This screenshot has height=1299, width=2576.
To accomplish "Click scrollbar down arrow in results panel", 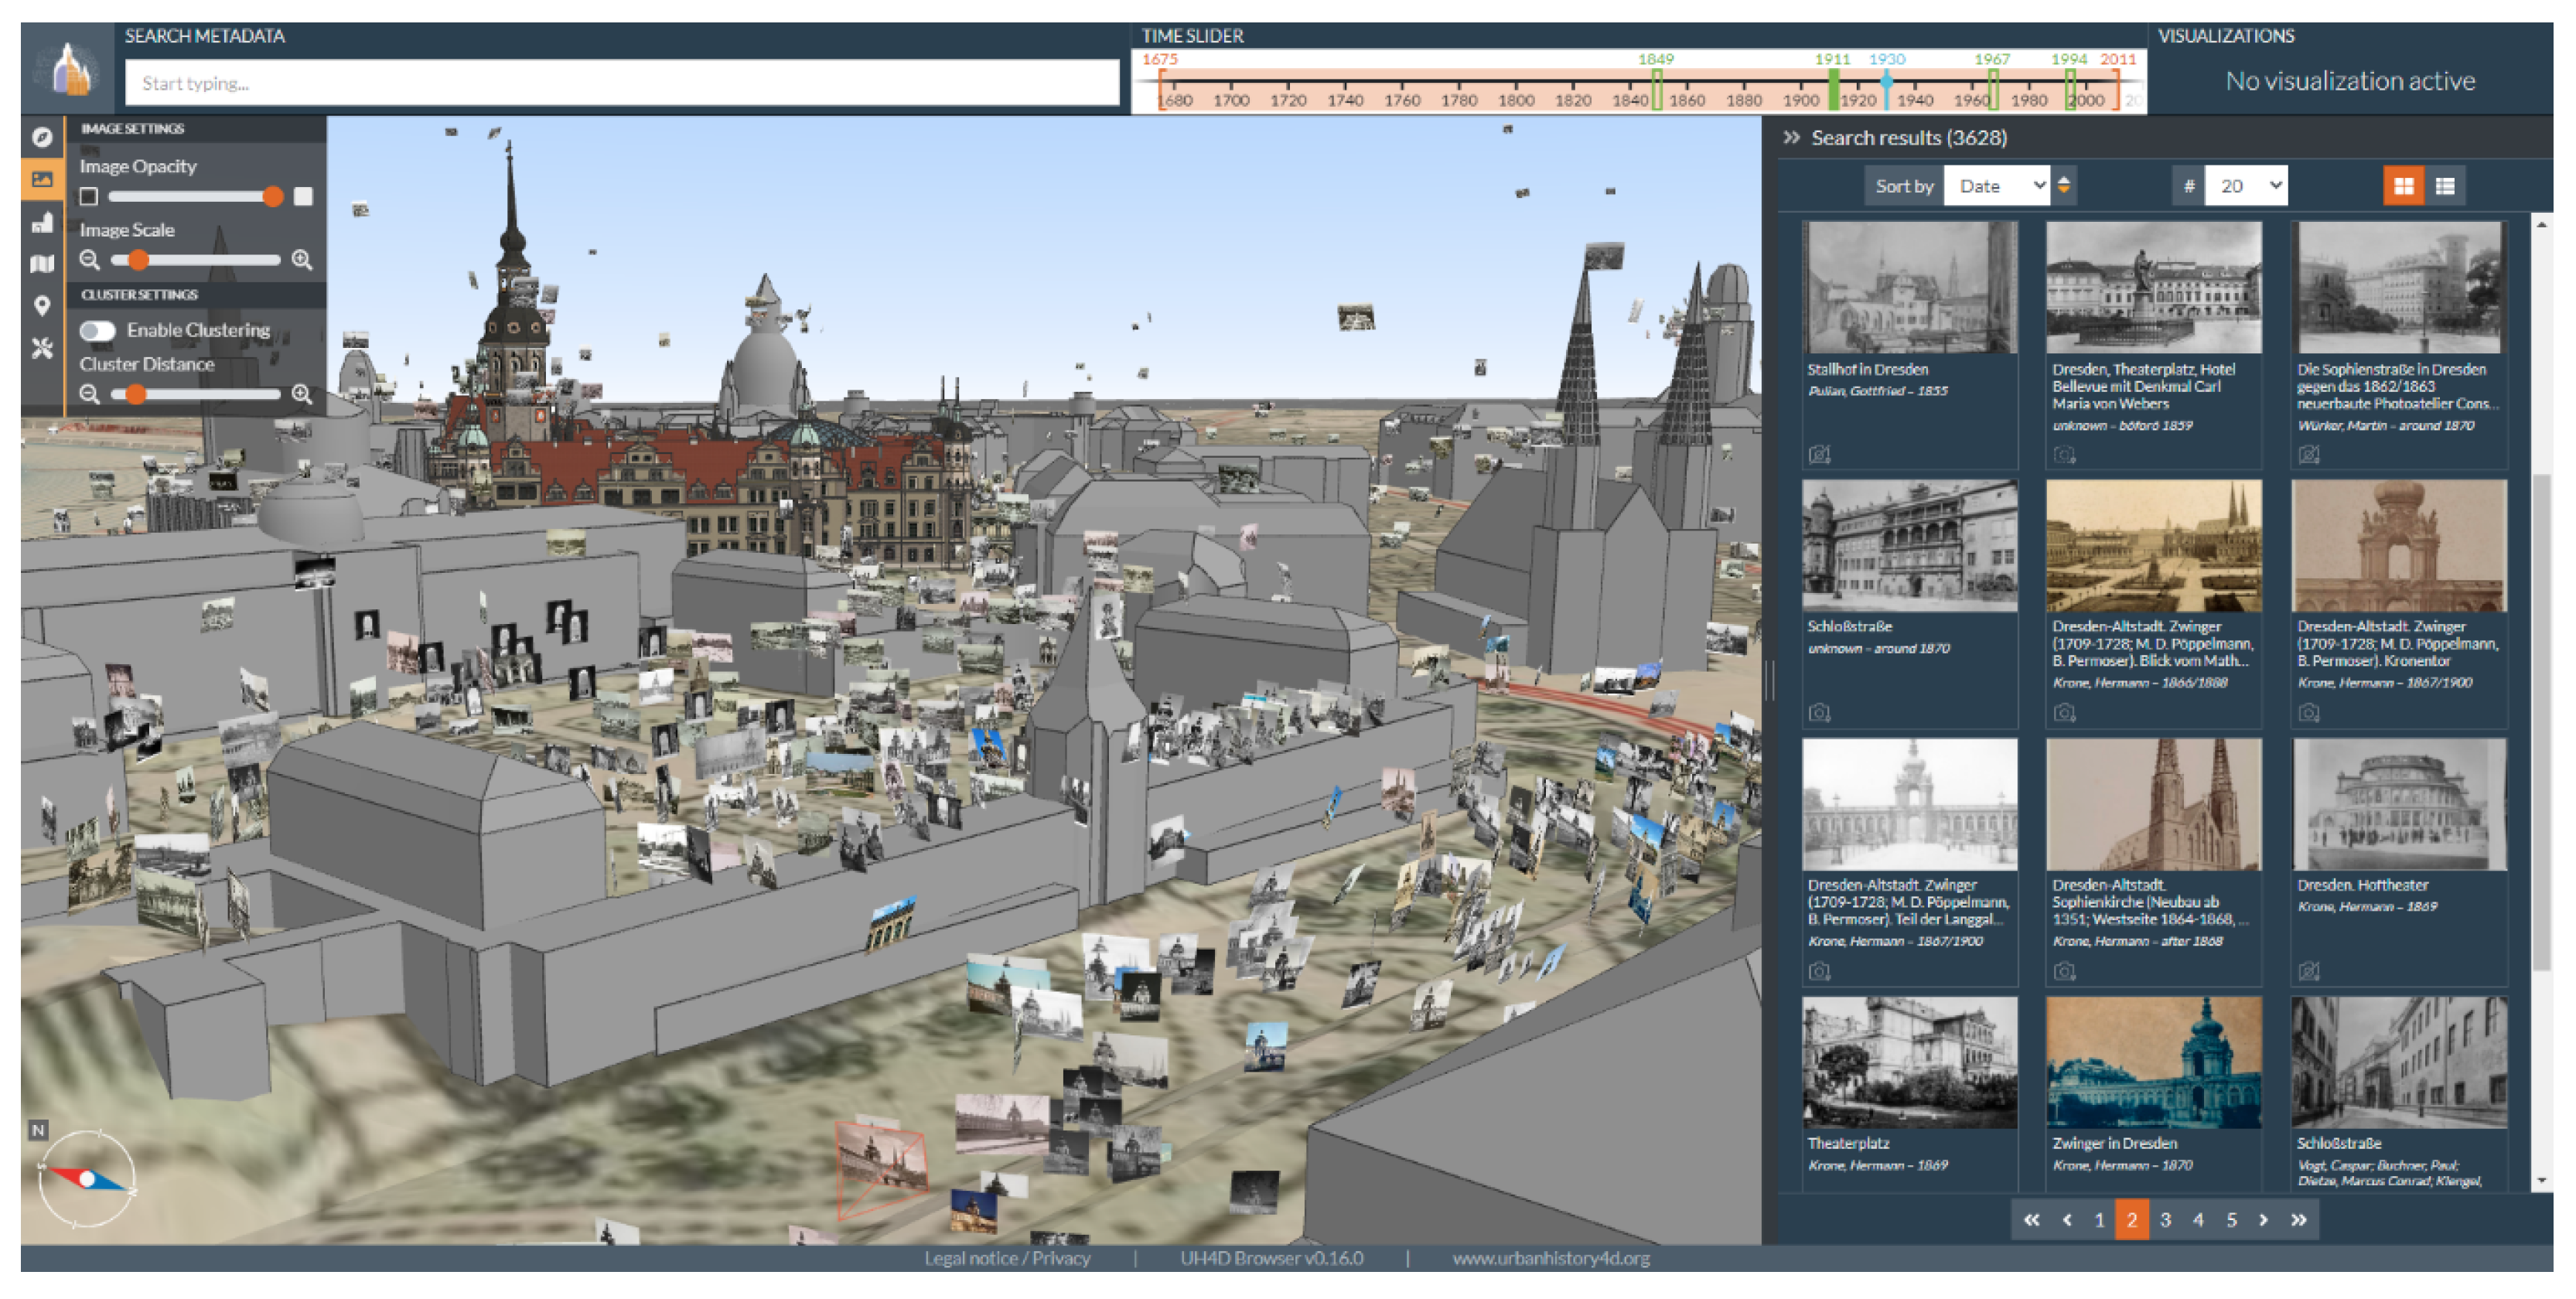I will 2541,1181.
